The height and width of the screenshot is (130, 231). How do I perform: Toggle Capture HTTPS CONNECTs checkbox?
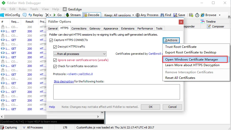pyautogui.click(x=51, y=40)
